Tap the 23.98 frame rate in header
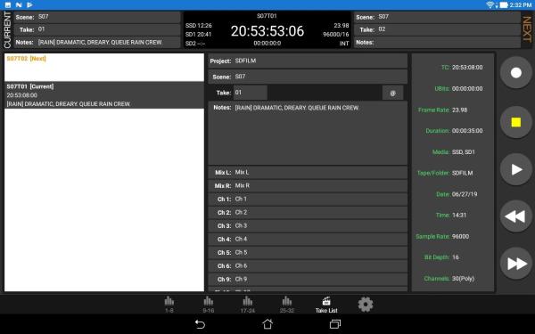The height and width of the screenshot is (334, 535). click(x=342, y=26)
